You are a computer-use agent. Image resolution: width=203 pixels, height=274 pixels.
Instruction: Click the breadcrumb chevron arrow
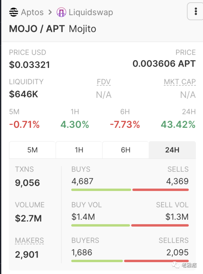click(x=50, y=13)
